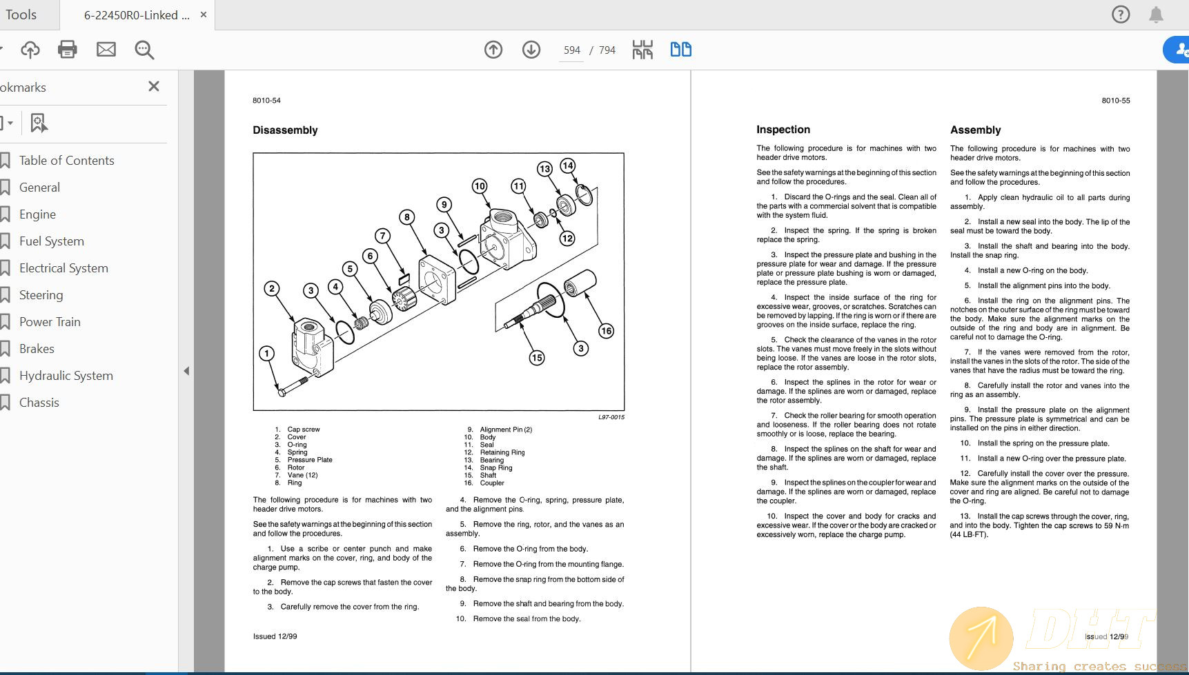Click the fit page scrolling icon
Image resolution: width=1189 pixels, height=675 pixels.
pyautogui.click(x=642, y=50)
